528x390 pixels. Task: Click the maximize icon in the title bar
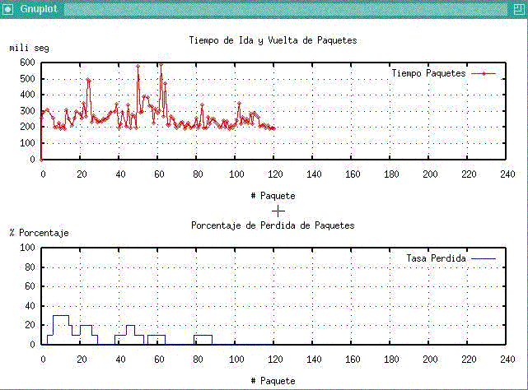click(x=519, y=9)
